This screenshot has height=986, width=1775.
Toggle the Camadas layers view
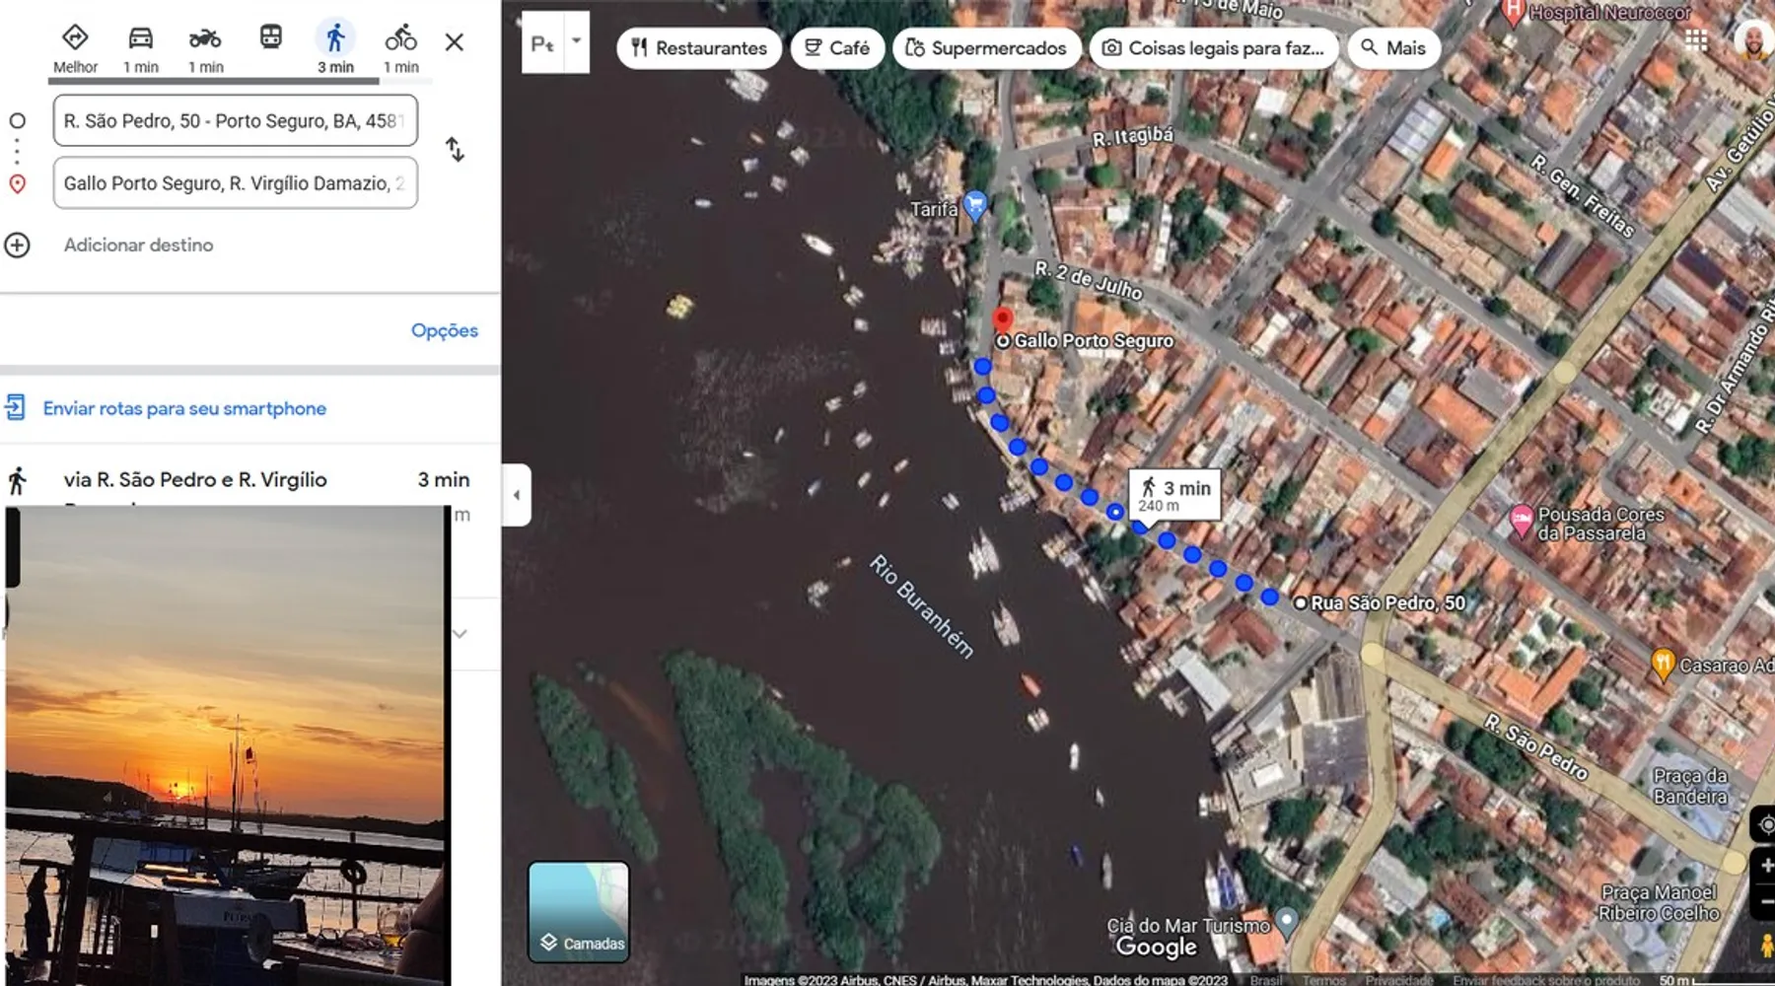[579, 912]
